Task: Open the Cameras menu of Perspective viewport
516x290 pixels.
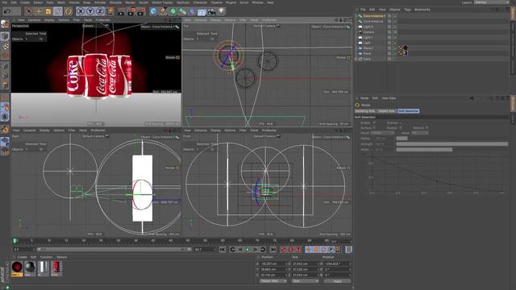Action: 34,20
